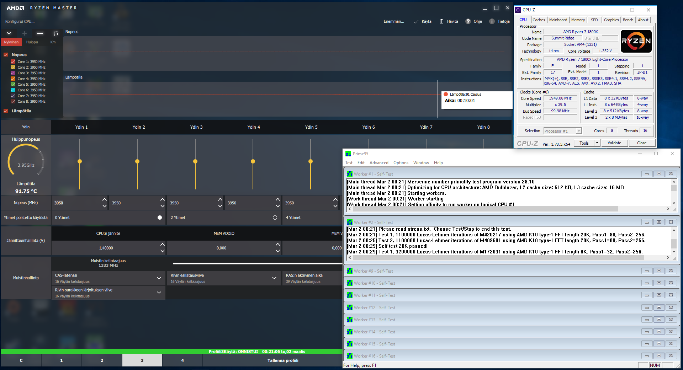Open the Enemmän... menu
The image size is (683, 370).
(394, 22)
